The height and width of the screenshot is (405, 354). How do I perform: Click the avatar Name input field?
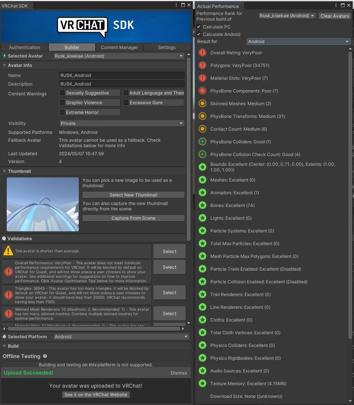click(x=122, y=75)
